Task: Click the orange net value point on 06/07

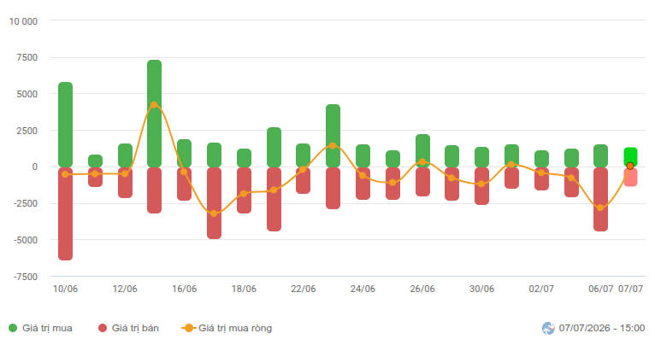Action: (600, 207)
